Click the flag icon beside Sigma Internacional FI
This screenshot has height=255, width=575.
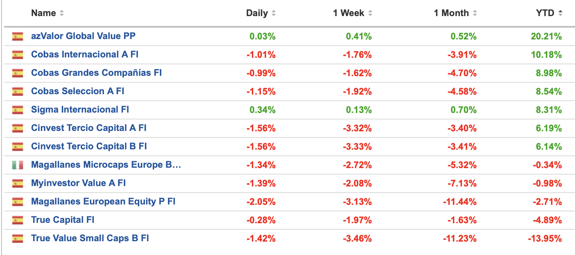(x=17, y=110)
